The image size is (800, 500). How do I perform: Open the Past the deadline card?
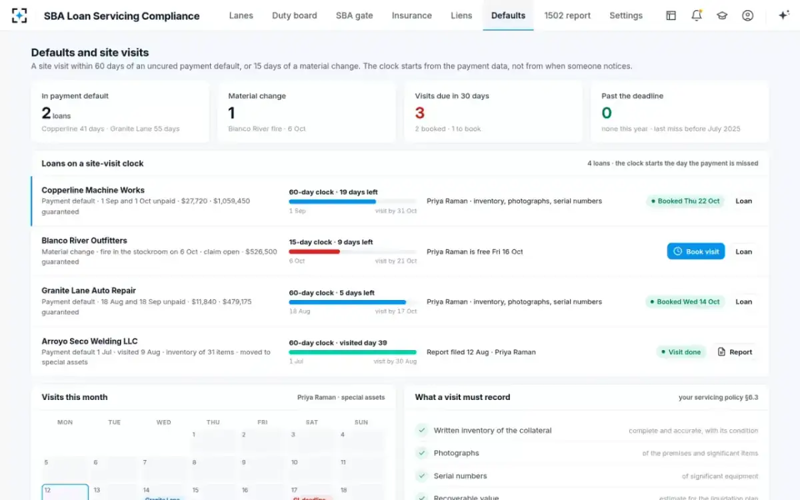pyautogui.click(x=680, y=112)
